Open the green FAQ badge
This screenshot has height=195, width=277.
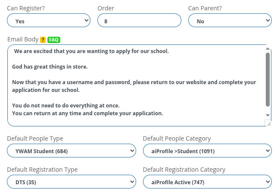(x=54, y=40)
